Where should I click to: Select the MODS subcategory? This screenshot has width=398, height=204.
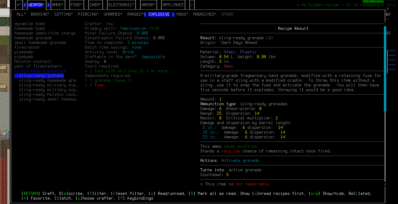182,14
